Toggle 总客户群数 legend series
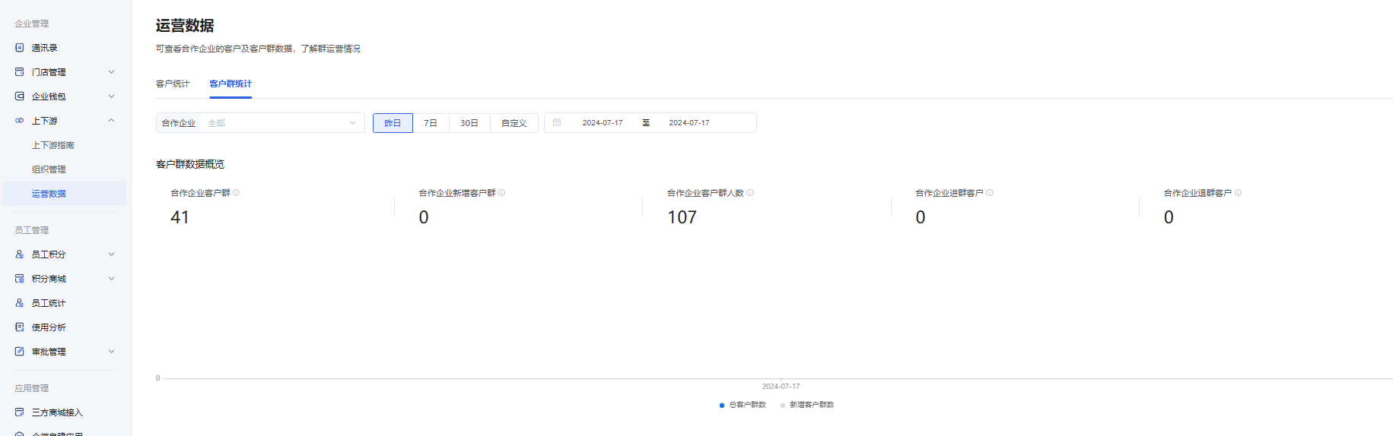Viewport: 1393px width, 436px height. point(743,405)
